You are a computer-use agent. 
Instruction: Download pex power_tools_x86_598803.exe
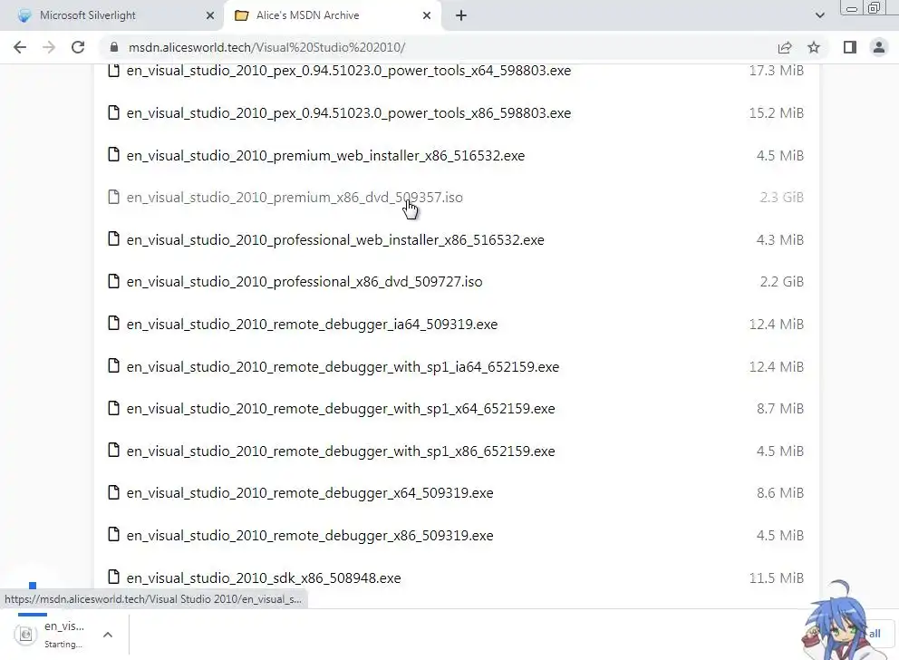click(349, 113)
